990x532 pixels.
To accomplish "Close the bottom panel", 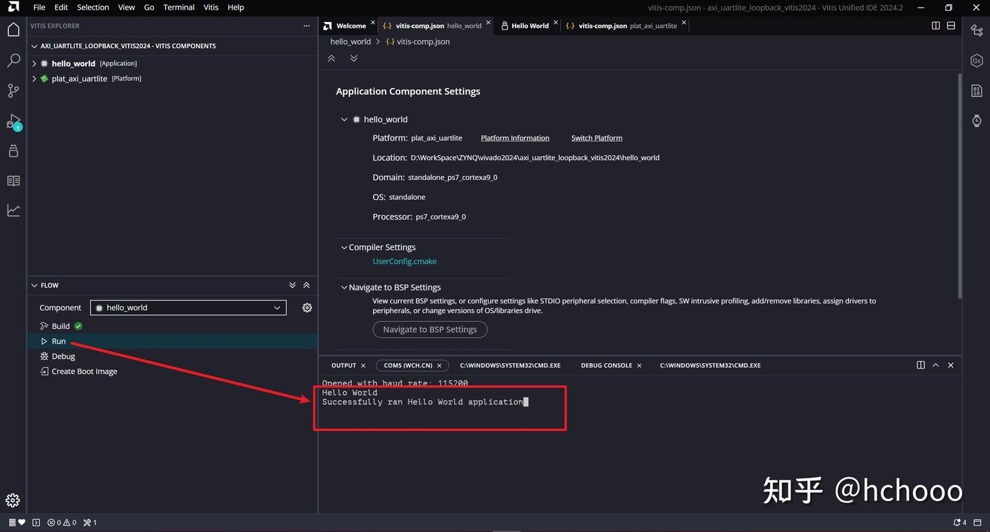I will (x=951, y=365).
